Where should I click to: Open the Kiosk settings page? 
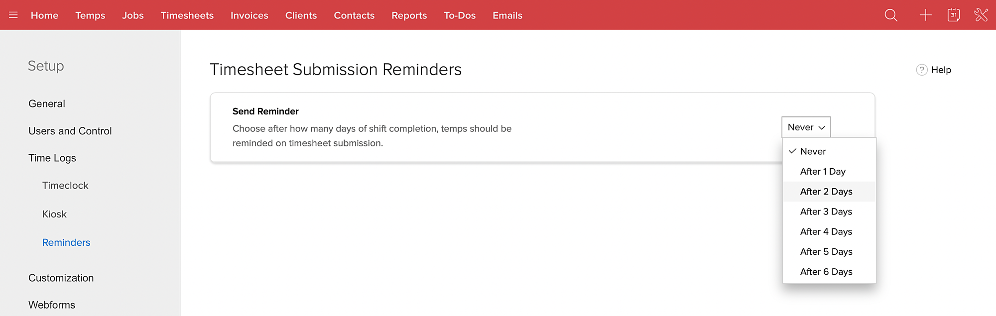[x=54, y=214]
